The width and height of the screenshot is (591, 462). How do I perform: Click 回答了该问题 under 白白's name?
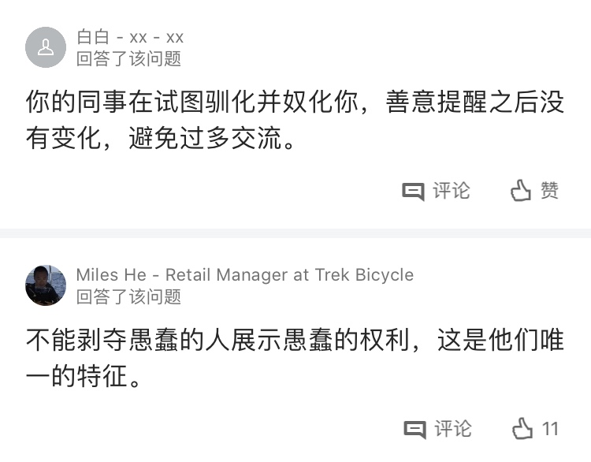coord(129,59)
